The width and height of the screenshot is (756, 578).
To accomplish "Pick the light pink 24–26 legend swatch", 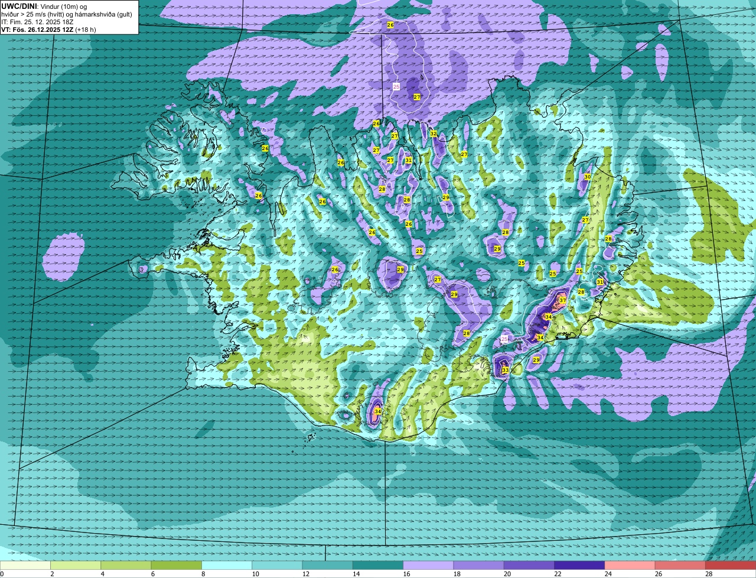I will 630,566.
